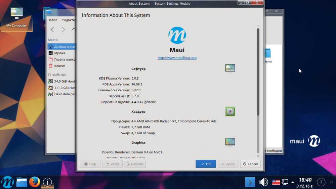This screenshot has height=189, width=336.
Task: Open the Maui application launcher menu
Action: pyautogui.click(x=7, y=182)
